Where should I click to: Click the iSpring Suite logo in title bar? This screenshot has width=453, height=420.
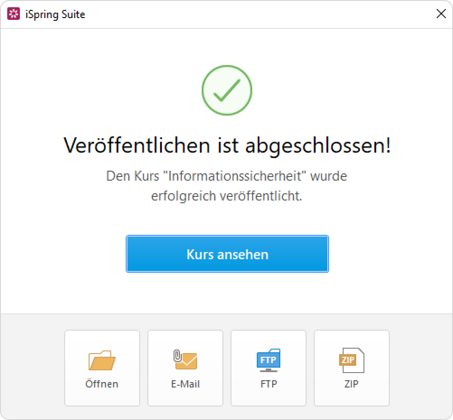14,14
